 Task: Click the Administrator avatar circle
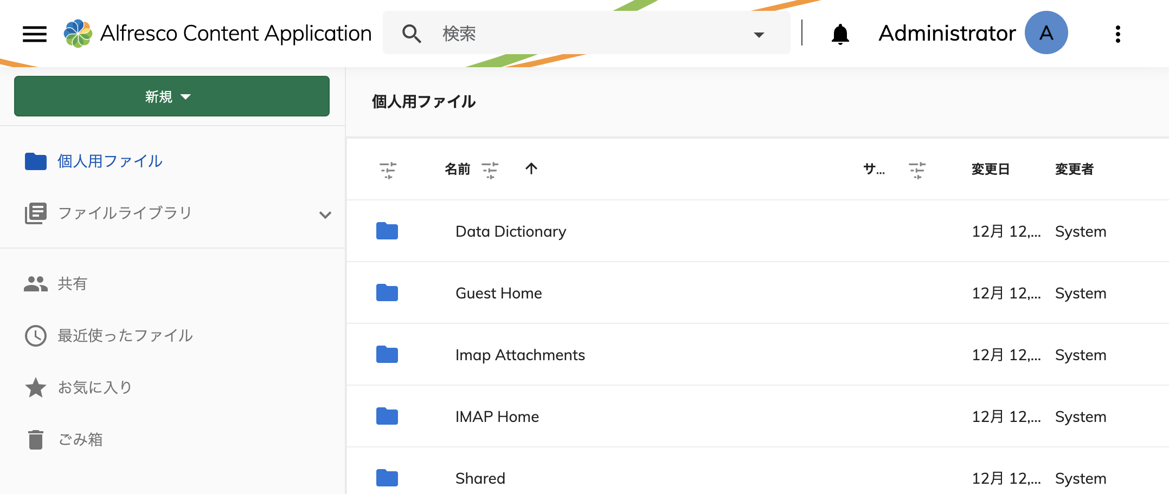tap(1045, 32)
